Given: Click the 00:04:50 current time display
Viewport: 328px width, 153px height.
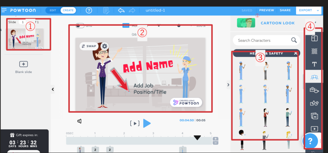Looking at the screenshot, I should 187,120.
